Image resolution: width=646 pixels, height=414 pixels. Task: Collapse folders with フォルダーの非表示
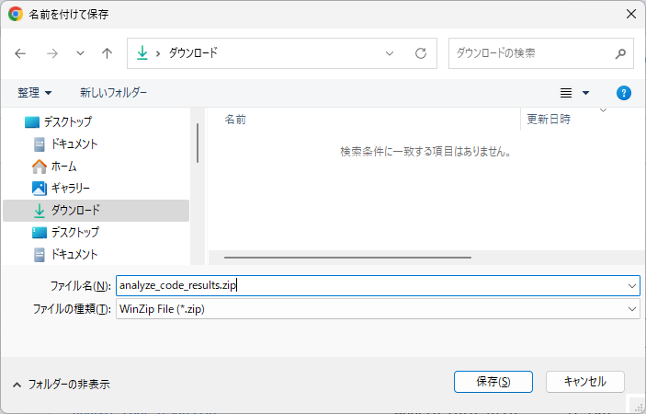click(x=62, y=385)
